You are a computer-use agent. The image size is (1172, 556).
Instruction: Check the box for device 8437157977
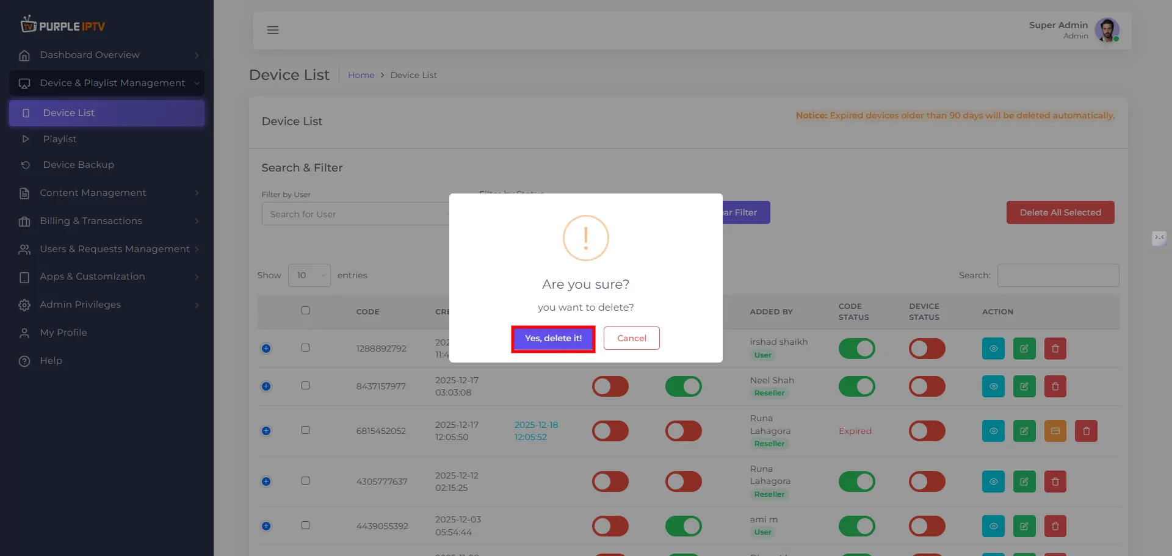point(305,386)
